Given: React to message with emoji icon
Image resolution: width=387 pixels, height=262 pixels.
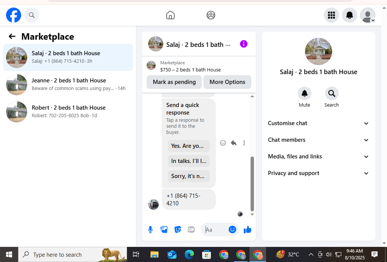Looking at the screenshot, I should 223,143.
